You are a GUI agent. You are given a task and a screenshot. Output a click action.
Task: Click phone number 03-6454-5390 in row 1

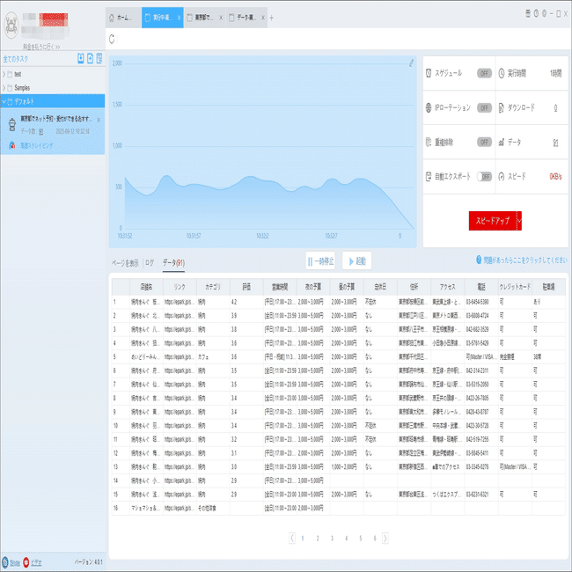coord(478,302)
